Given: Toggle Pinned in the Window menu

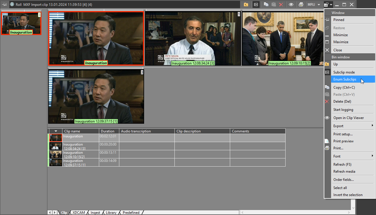Looking at the screenshot, I should point(339,20).
